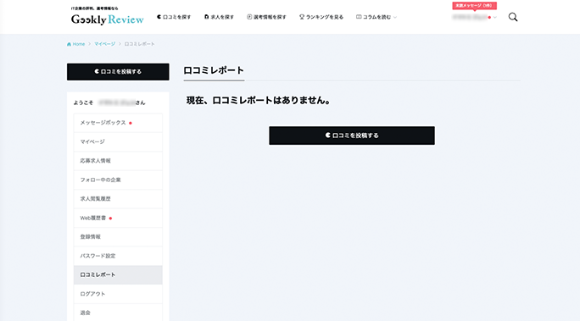Image resolution: width=580 pixels, height=321 pixels.
Task: Open the search magnifier icon
Action: [513, 17]
